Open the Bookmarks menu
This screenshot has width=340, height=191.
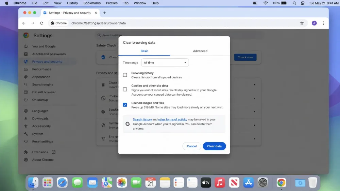tap(92, 3)
